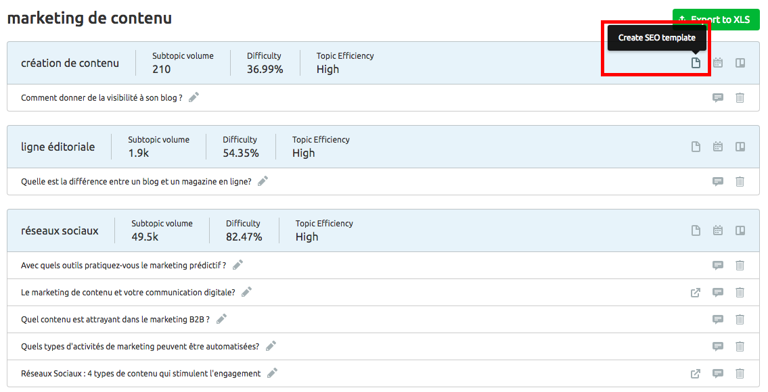Image resolution: width=768 pixels, height=392 pixels.
Task: Open comments on the blog vs magazine question
Action: point(717,181)
